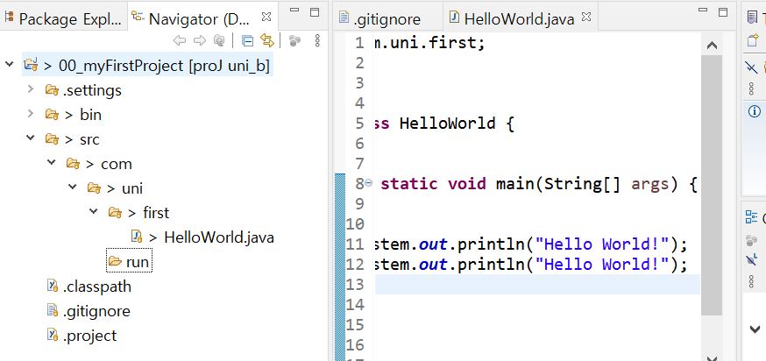Click the println call on line 12
Image resolution: width=766 pixels, height=361 pixels.
pyautogui.click(x=493, y=265)
